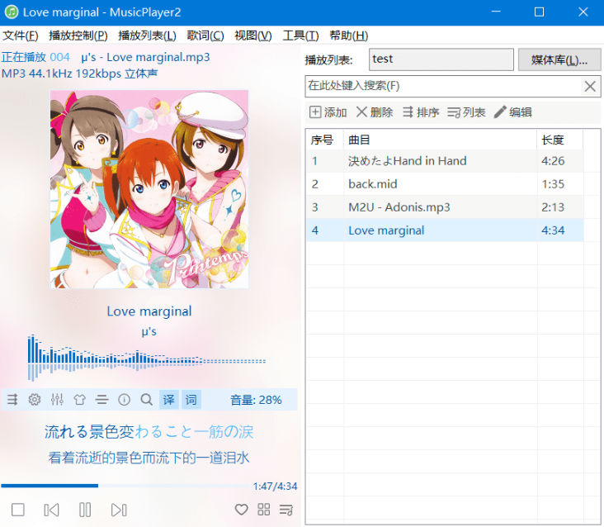This screenshot has width=604, height=527.
Task: Click the Love marginal title under the cover
Action: [x=149, y=311]
